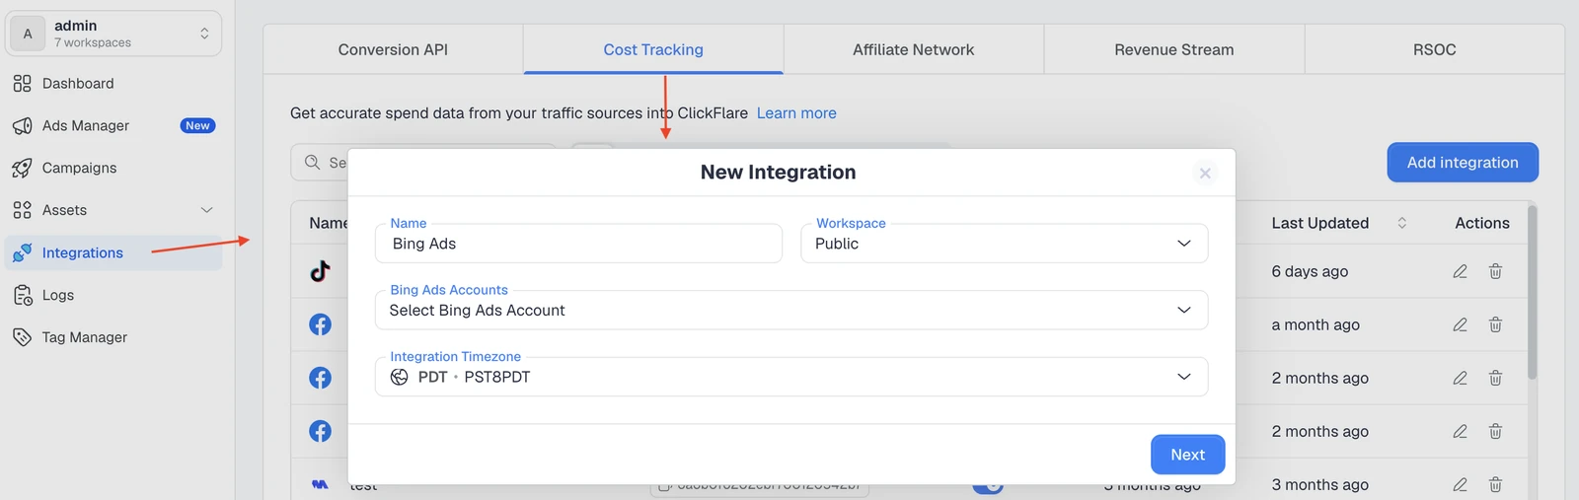Edit the integration updated 3 months ago
The width and height of the screenshot is (1579, 500).
pyautogui.click(x=1460, y=484)
